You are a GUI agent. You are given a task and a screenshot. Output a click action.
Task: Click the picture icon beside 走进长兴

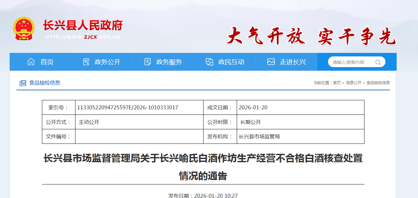click(271, 62)
